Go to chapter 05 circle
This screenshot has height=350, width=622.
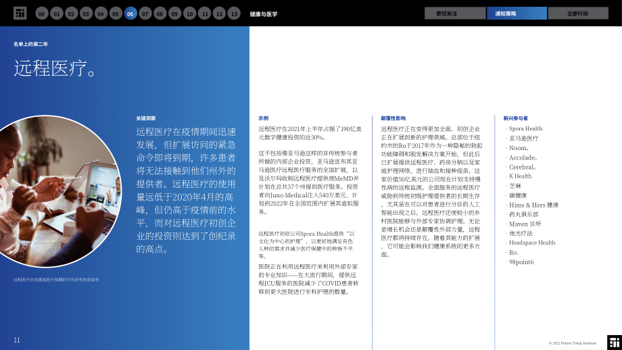point(116,14)
